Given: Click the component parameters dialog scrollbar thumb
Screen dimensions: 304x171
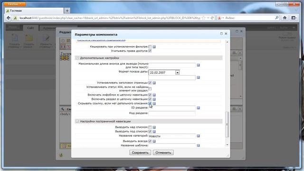Looking at the screenshot, I should pyautogui.click(x=227, y=124).
